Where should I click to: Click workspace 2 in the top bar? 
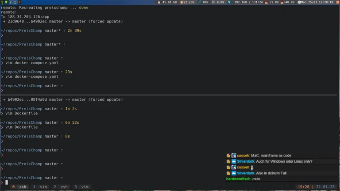click(x=10, y=2)
